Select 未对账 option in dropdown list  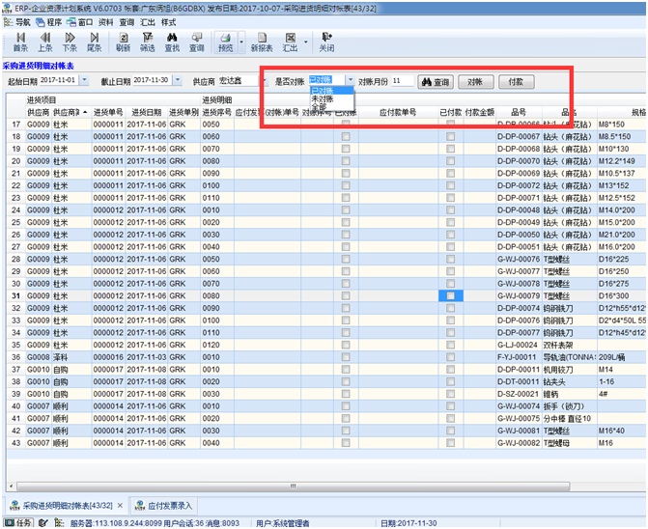click(323, 98)
